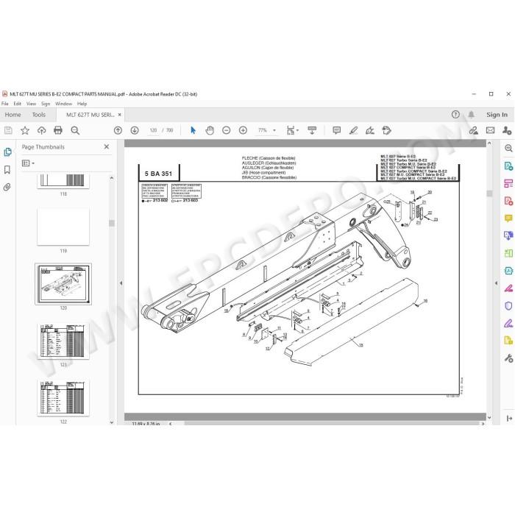Zoom out with the minus icon
The width and height of the screenshot is (515, 515).
227,130
